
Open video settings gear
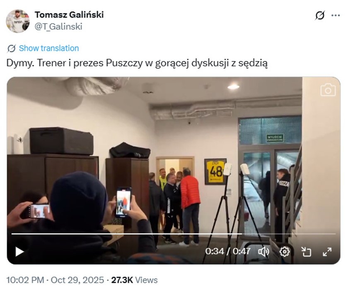point(285,252)
